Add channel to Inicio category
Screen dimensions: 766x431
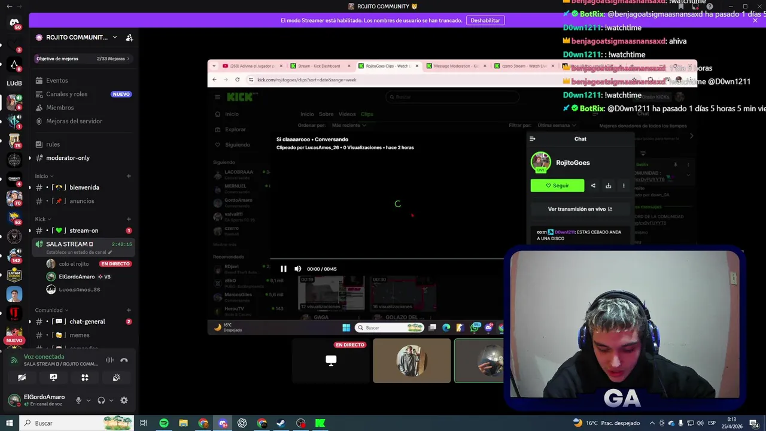point(129,176)
